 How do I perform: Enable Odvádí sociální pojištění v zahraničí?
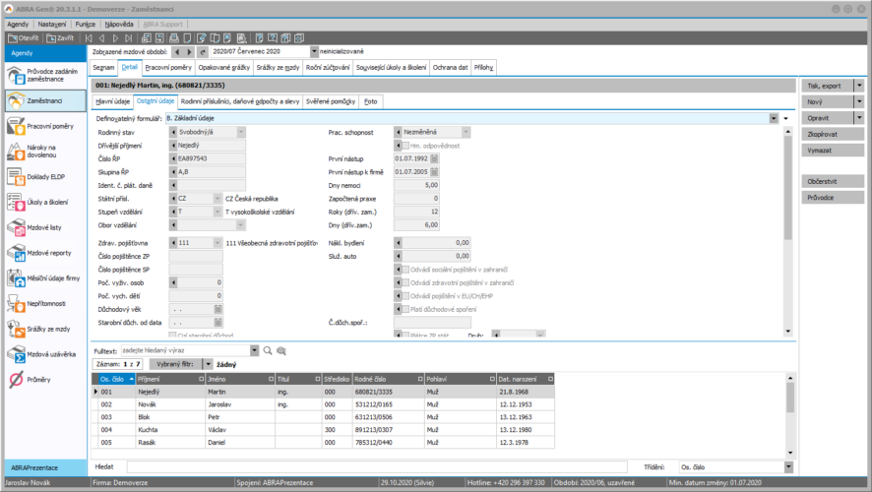[x=405, y=269]
